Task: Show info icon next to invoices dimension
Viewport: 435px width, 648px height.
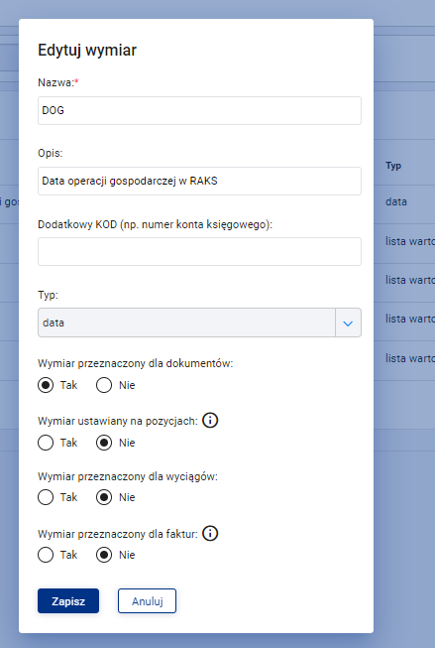Action: click(x=210, y=534)
